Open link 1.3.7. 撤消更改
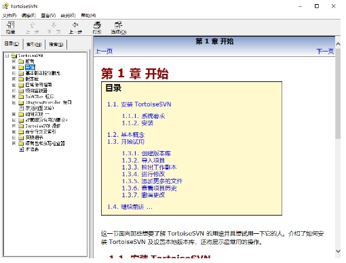This screenshot has height=263, width=346. [x=143, y=195]
